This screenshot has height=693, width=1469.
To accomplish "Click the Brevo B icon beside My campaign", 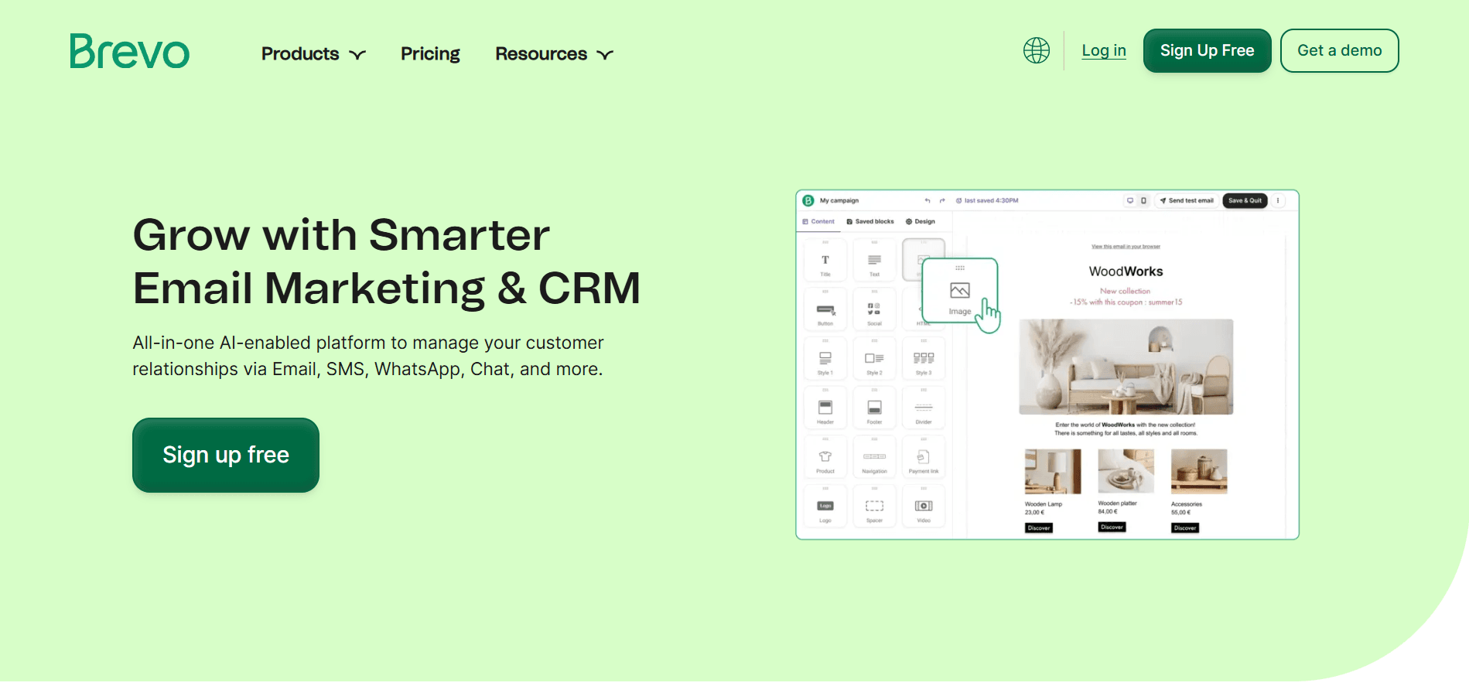I will point(808,200).
